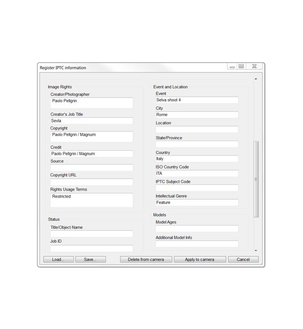Select the Intellectual Genre field

click(197, 203)
